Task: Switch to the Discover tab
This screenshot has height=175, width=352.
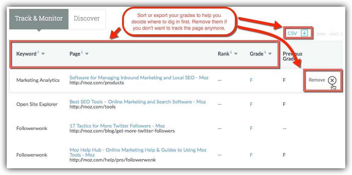Action: point(87,19)
